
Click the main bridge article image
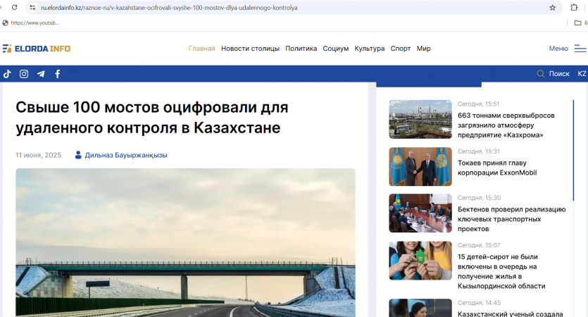tap(186, 242)
